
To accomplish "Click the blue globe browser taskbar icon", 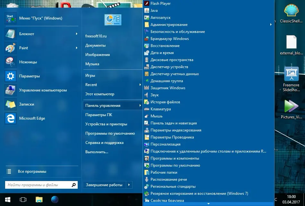I will click(55, 200).
